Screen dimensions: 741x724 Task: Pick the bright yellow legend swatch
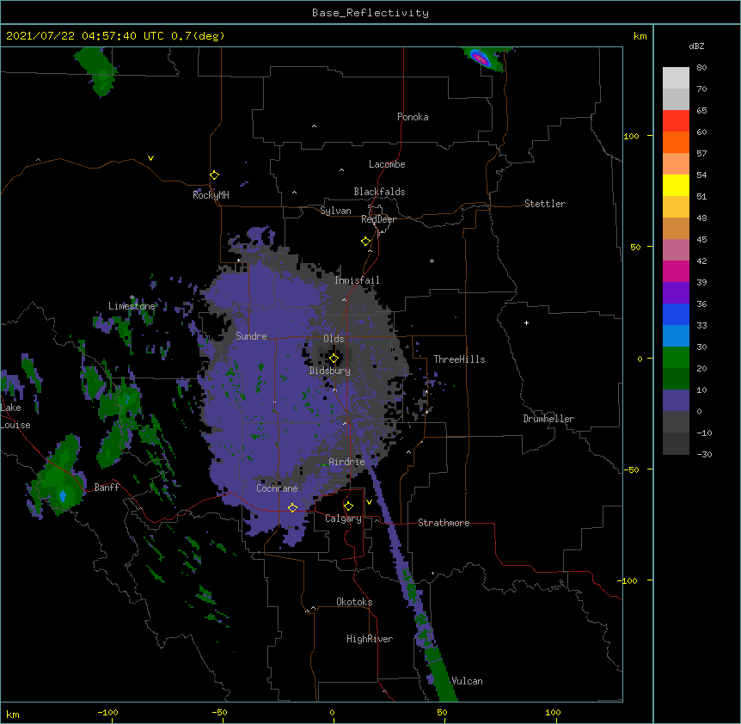coord(676,185)
